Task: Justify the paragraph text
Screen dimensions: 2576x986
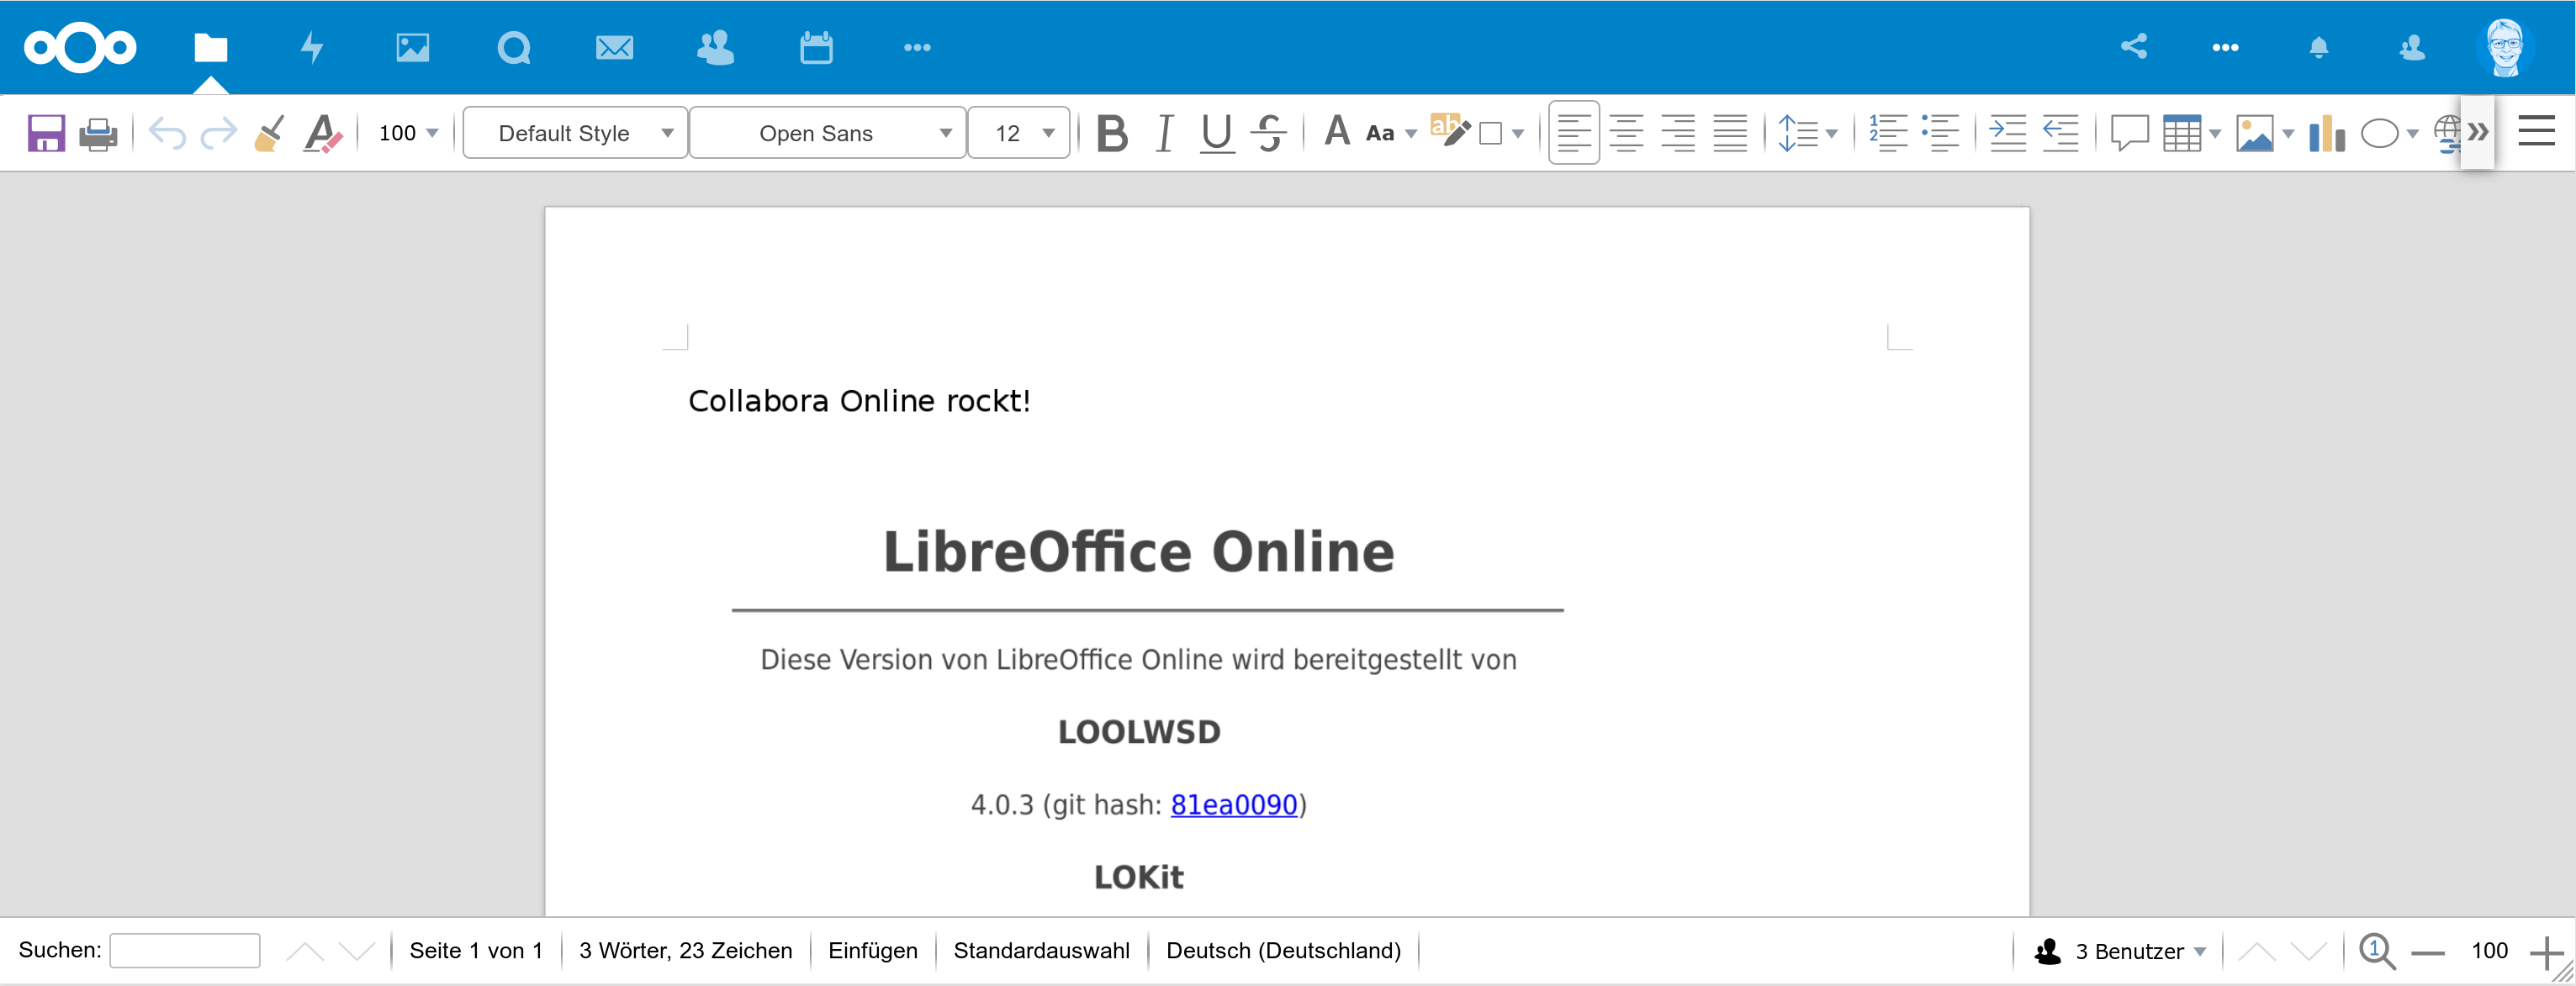Action: click(x=1730, y=132)
